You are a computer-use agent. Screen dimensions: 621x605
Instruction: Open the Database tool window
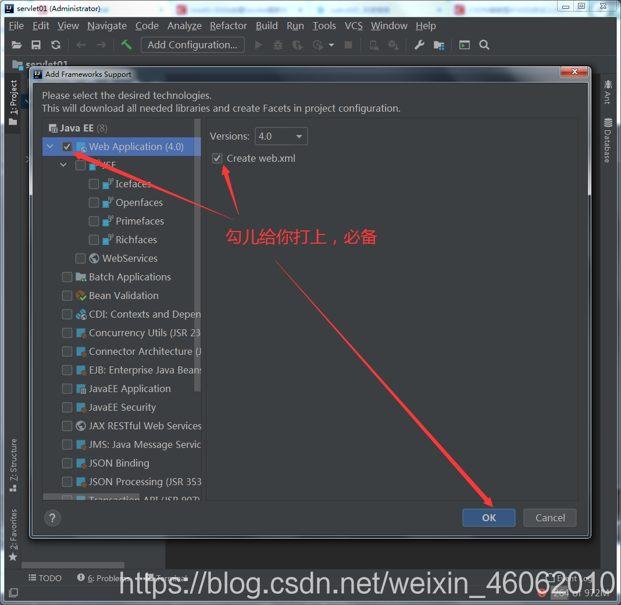[608, 140]
